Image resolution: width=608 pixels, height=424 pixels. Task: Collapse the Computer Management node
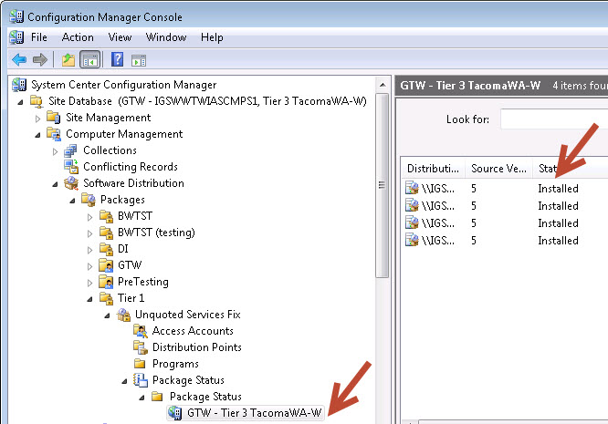coord(37,135)
